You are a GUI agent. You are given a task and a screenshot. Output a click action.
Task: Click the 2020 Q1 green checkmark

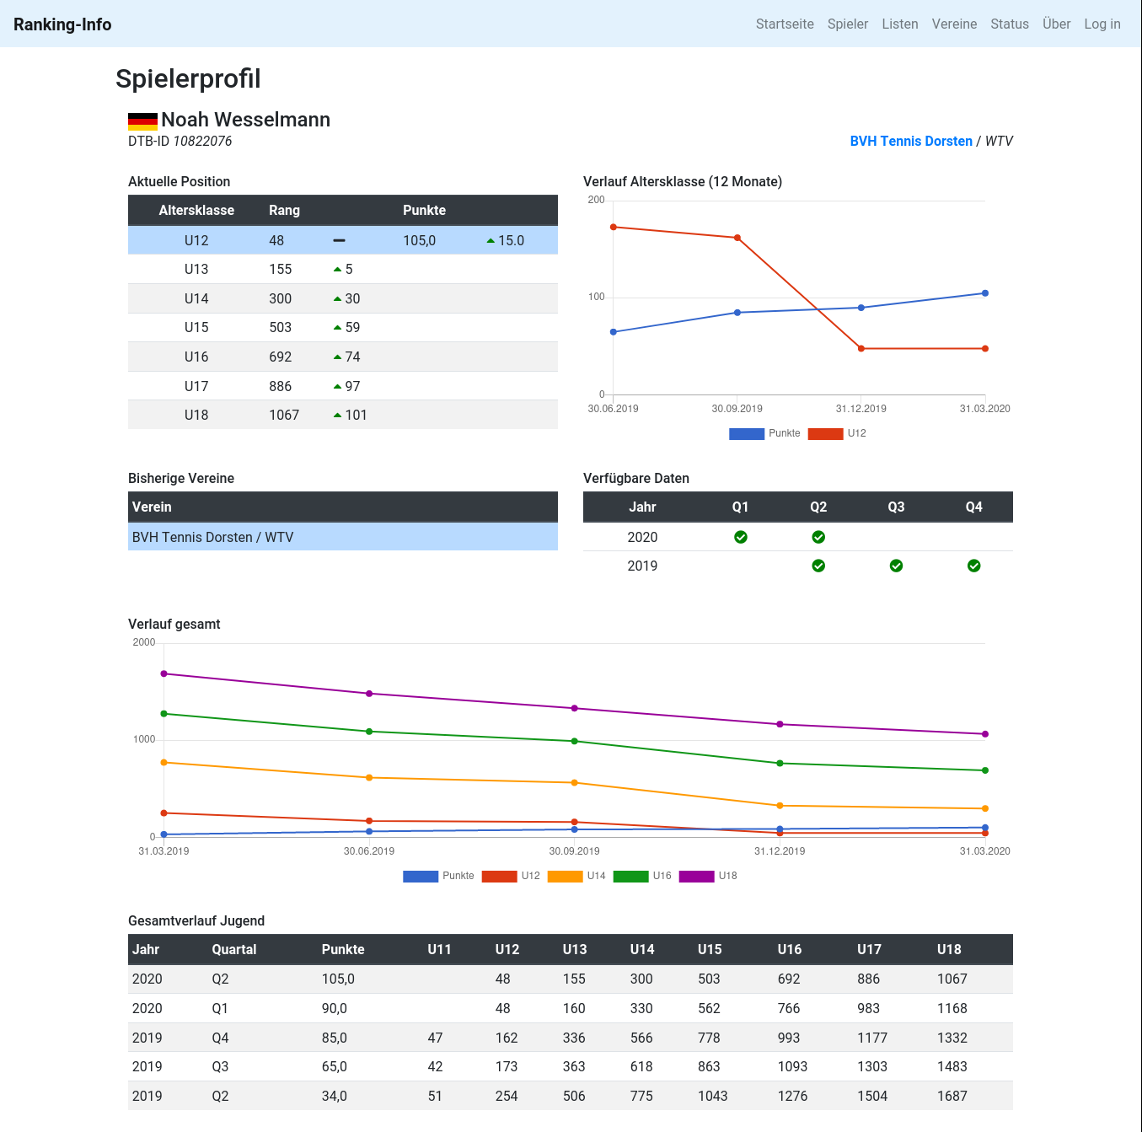coord(741,537)
